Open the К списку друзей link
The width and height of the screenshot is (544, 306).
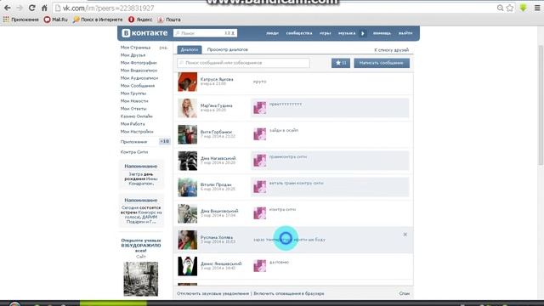(x=391, y=50)
